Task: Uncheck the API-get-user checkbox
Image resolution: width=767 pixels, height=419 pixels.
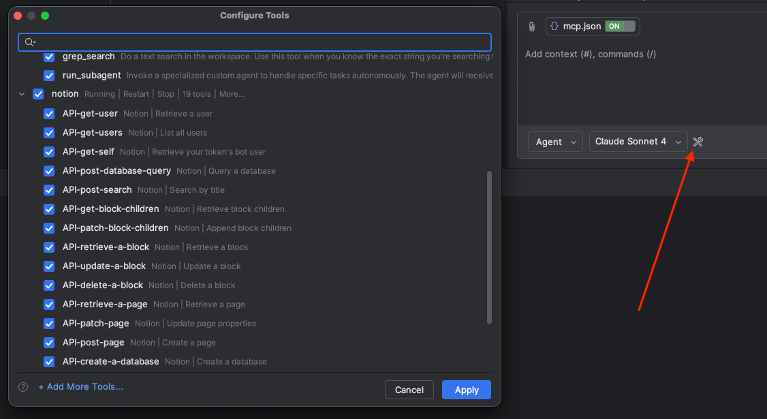Action: click(49, 114)
